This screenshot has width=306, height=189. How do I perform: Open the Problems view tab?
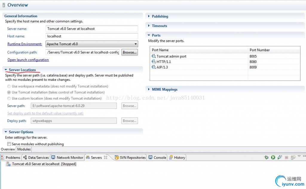(10, 157)
